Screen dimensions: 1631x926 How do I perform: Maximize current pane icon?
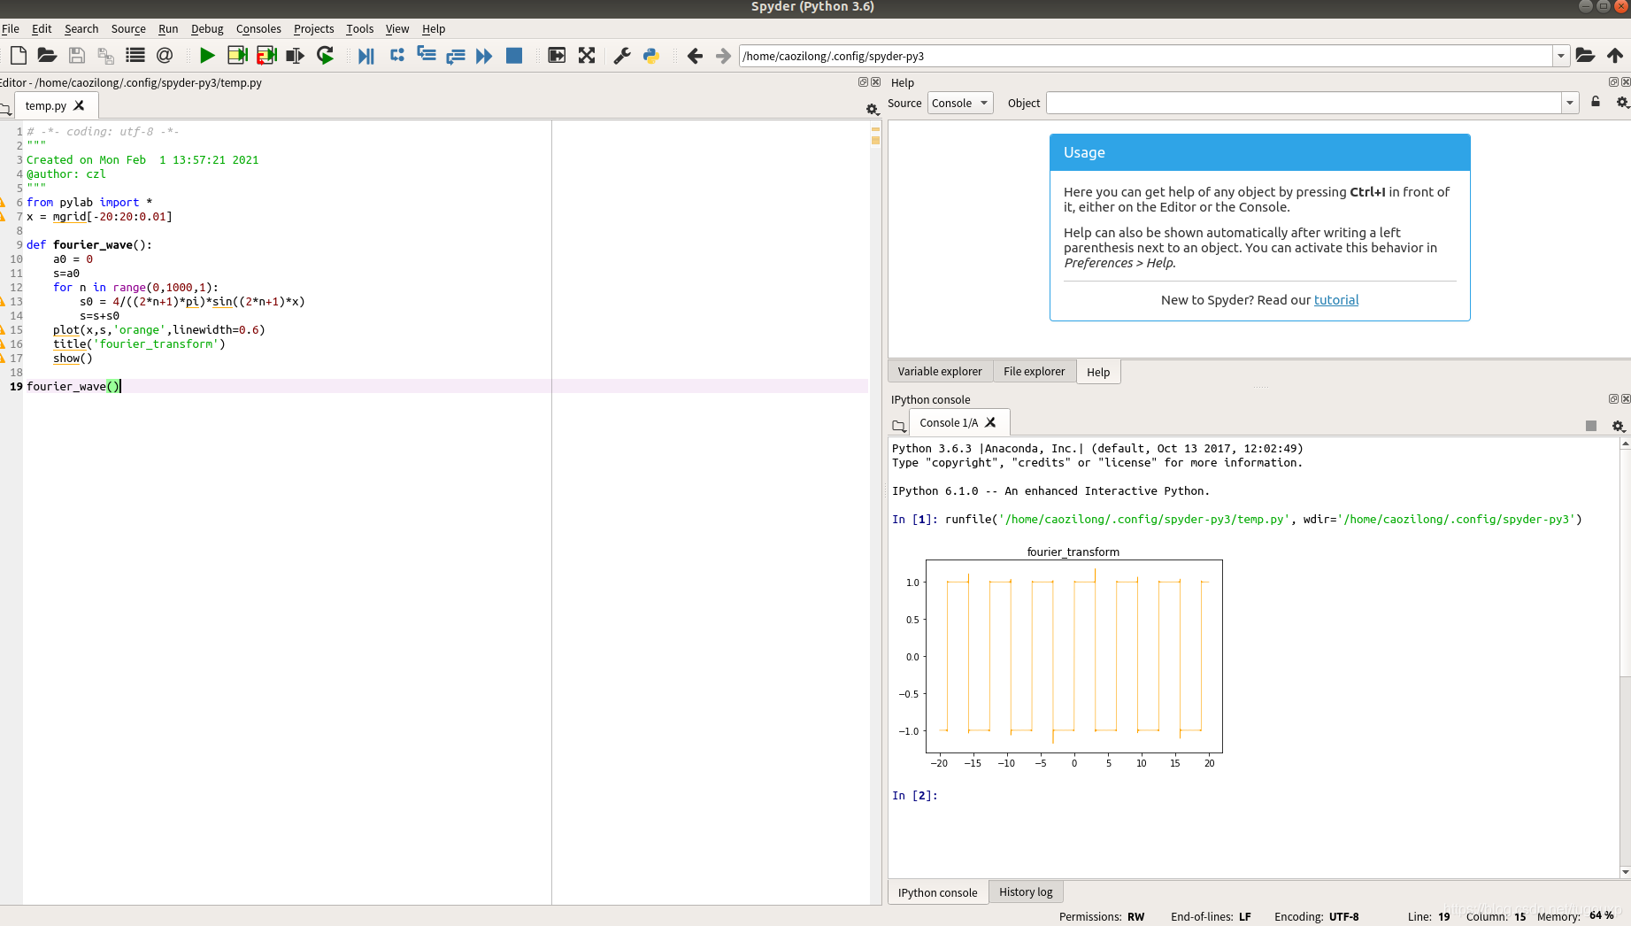point(557,56)
